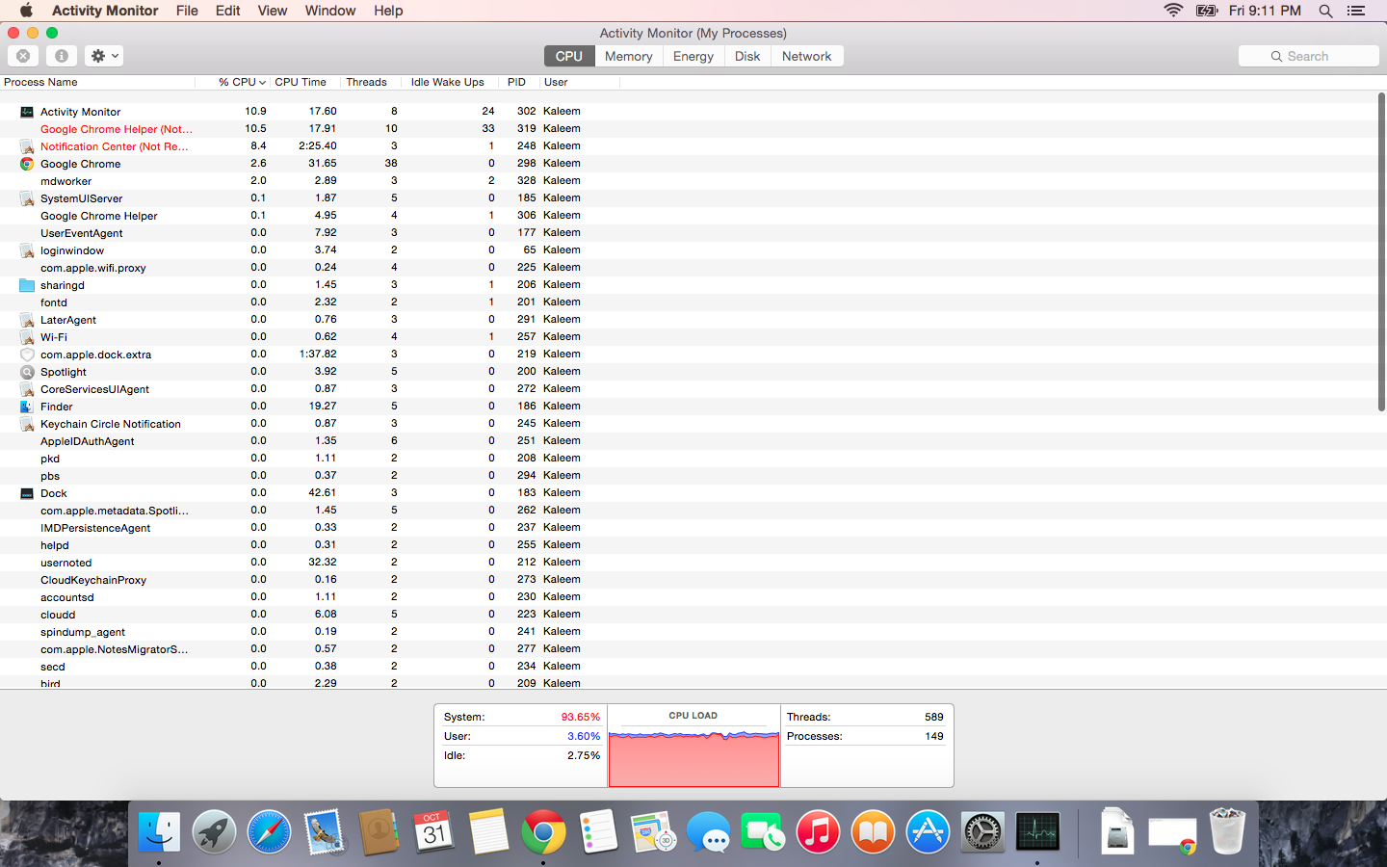This screenshot has height=867, width=1387.
Task: Open Notification Center from the menu bar
Action: coord(1356,11)
